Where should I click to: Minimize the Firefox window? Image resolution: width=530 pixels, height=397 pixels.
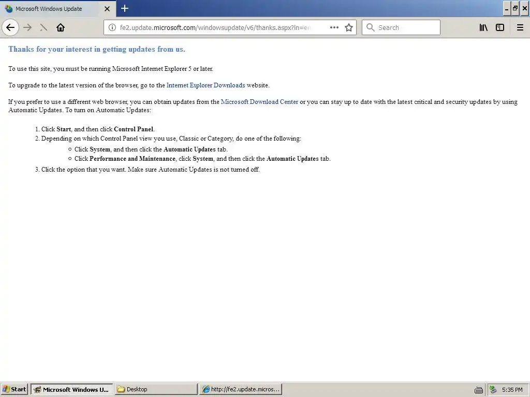(506, 8)
